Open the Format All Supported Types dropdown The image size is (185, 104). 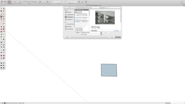91,32
